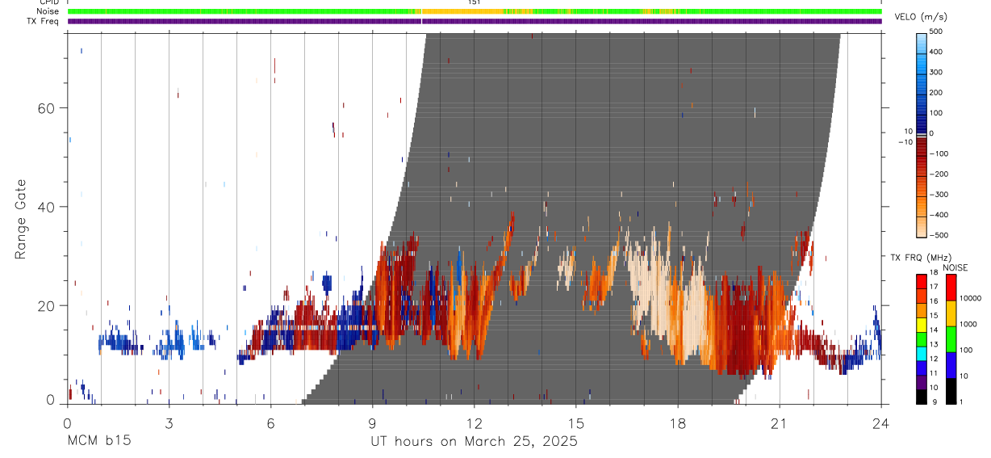Click the Range Gate vertical axis title
Image resolution: width=991 pixels, height=458 pixels.
click(20, 219)
